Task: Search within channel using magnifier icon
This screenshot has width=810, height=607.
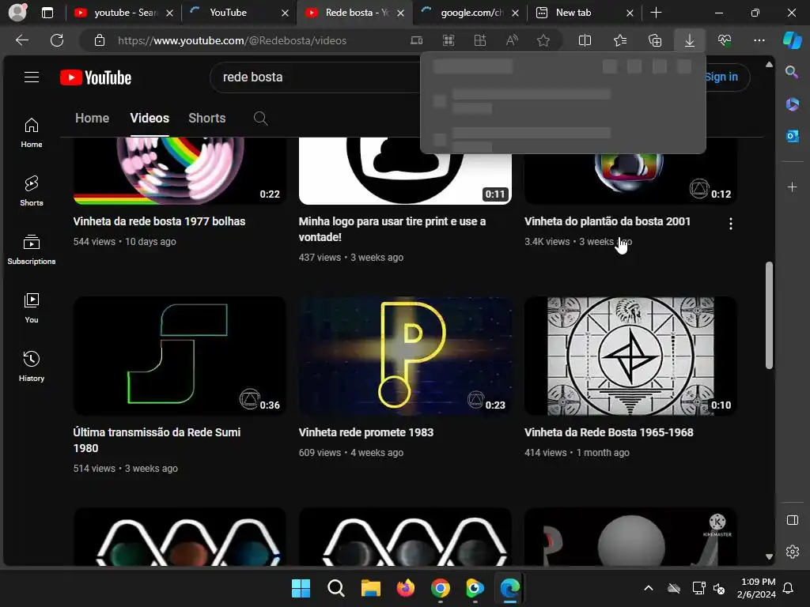Action: (x=260, y=119)
